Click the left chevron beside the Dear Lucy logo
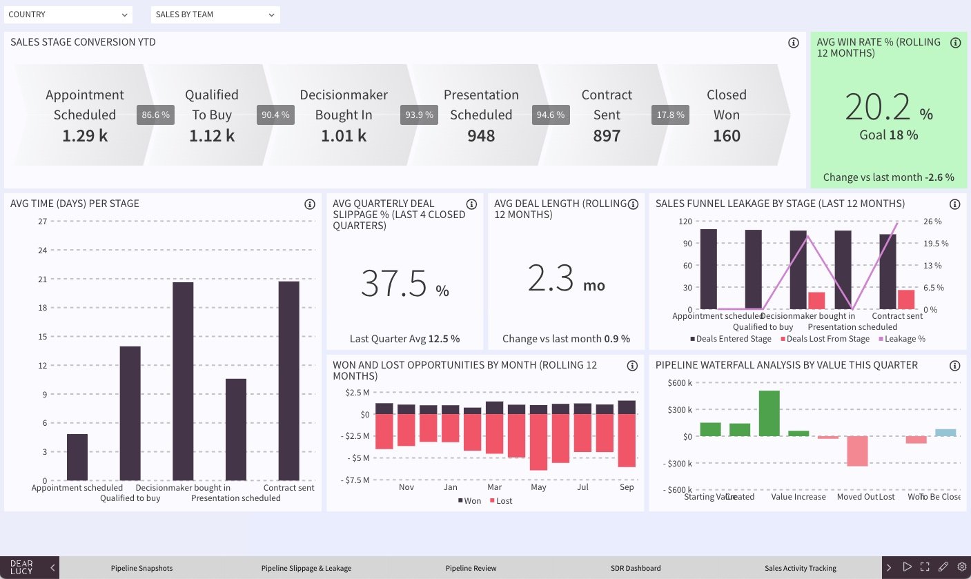Screen dimensions: 971x579 pos(52,567)
